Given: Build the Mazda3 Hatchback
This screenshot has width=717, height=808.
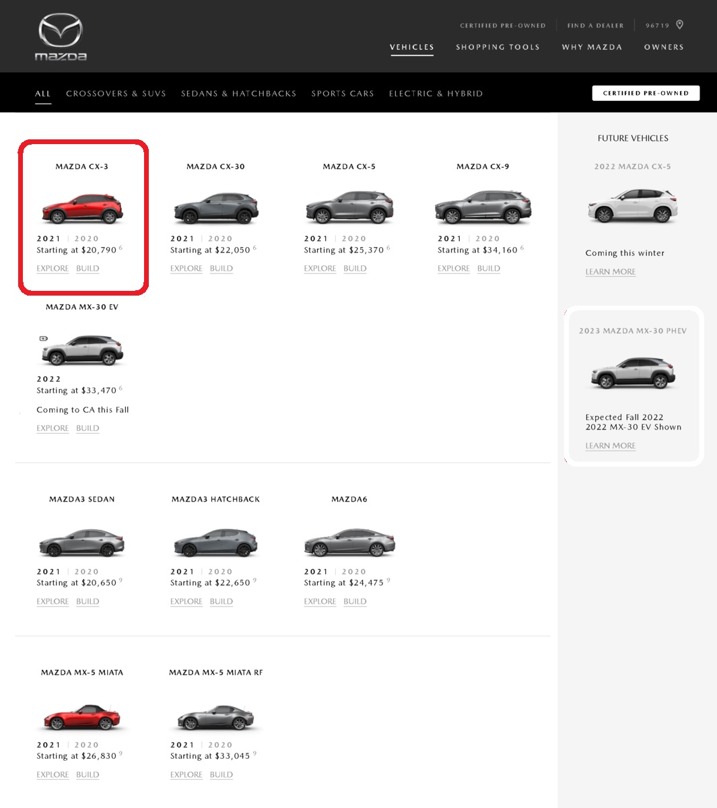Looking at the screenshot, I should coord(221,601).
